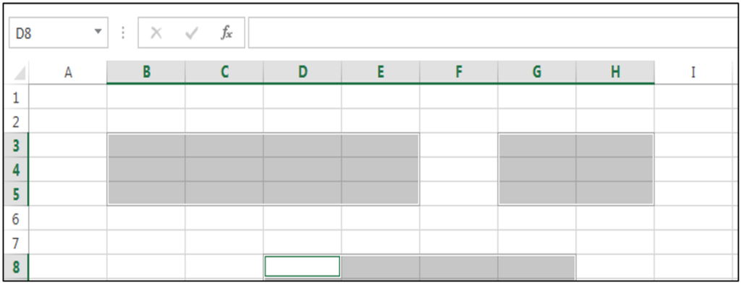Select row 1 header

[x=16, y=97]
